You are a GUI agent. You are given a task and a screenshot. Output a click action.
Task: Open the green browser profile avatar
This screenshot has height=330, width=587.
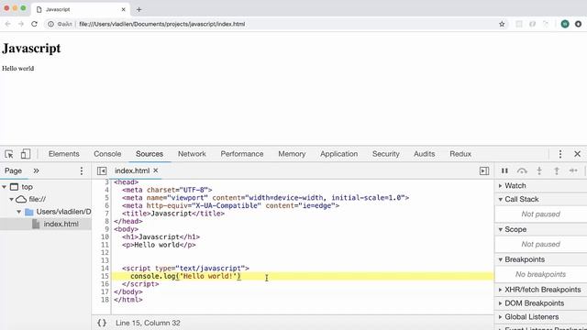(x=565, y=24)
